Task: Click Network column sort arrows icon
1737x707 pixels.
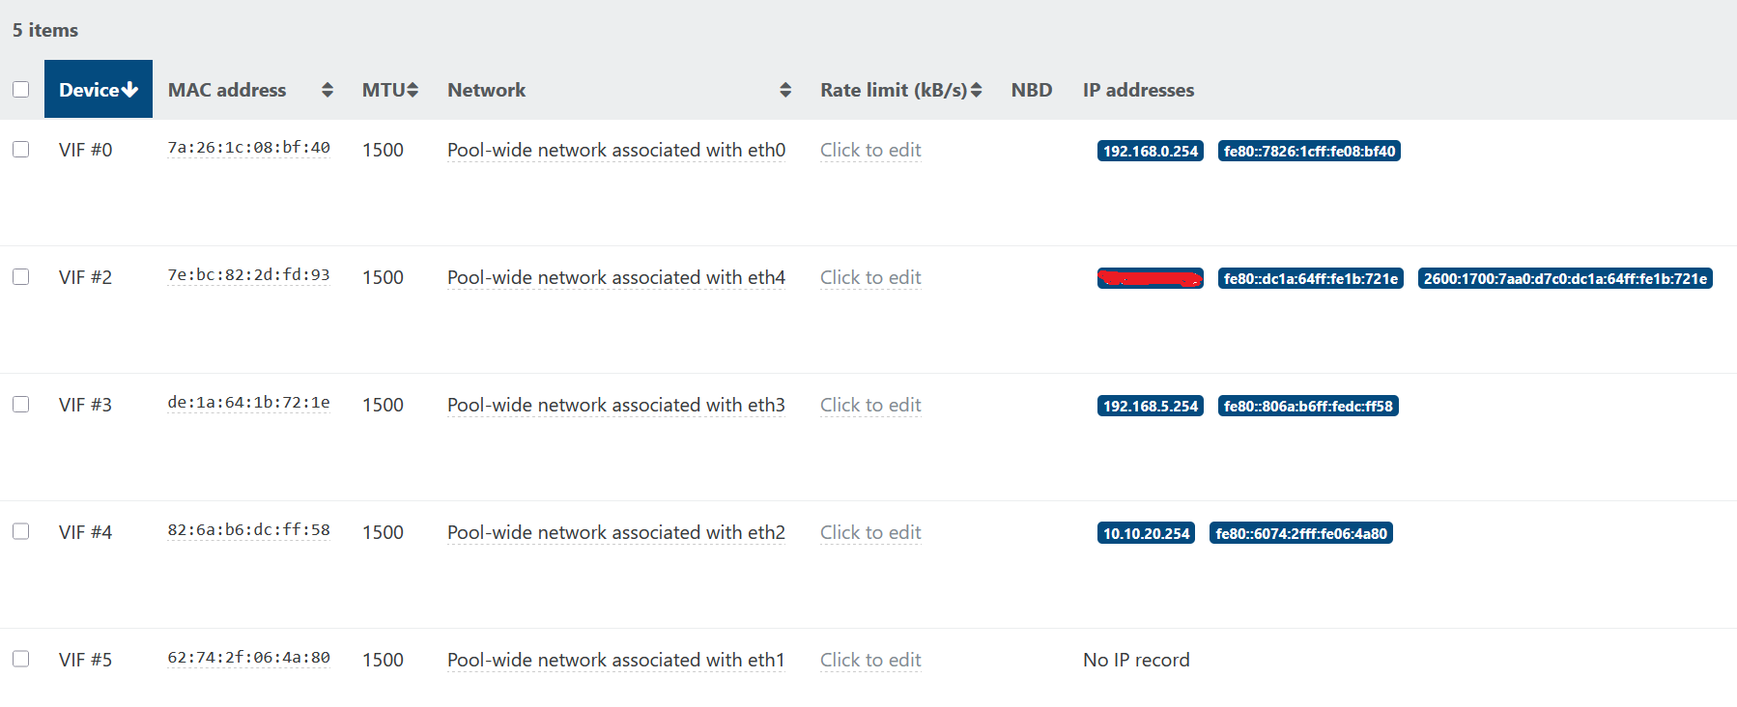Action: (785, 90)
